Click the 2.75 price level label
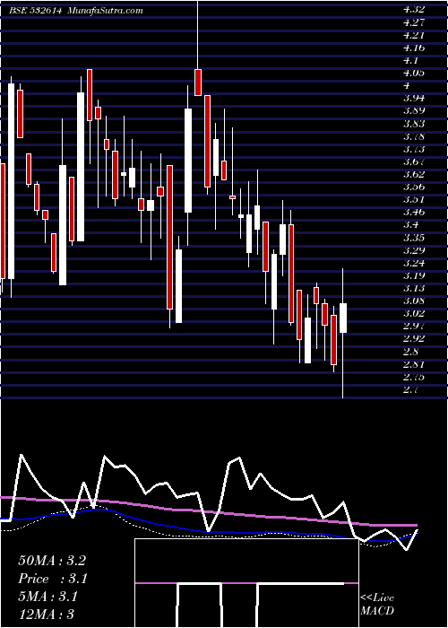Image resolution: width=448 pixels, height=628 pixels. (x=414, y=378)
